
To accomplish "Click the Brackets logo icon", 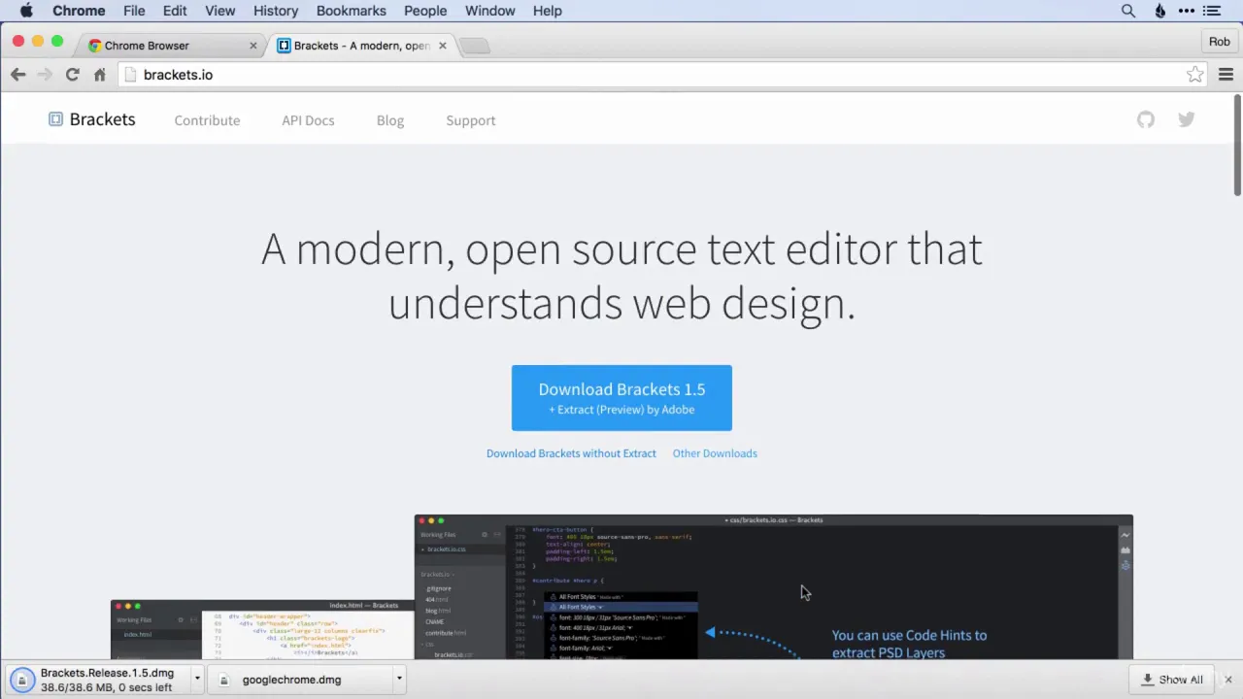I will (55, 119).
